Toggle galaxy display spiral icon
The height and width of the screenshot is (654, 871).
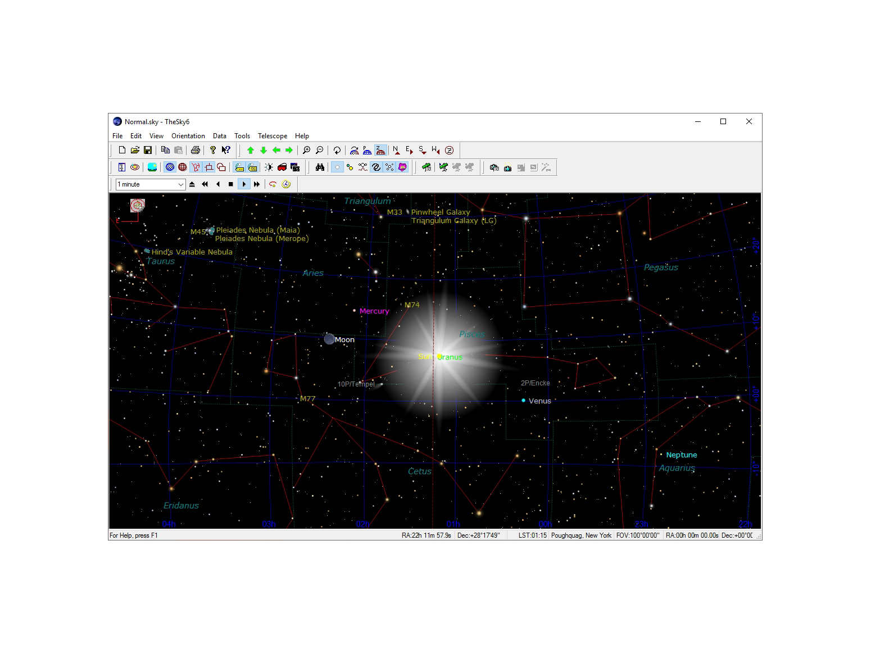pyautogui.click(x=376, y=167)
